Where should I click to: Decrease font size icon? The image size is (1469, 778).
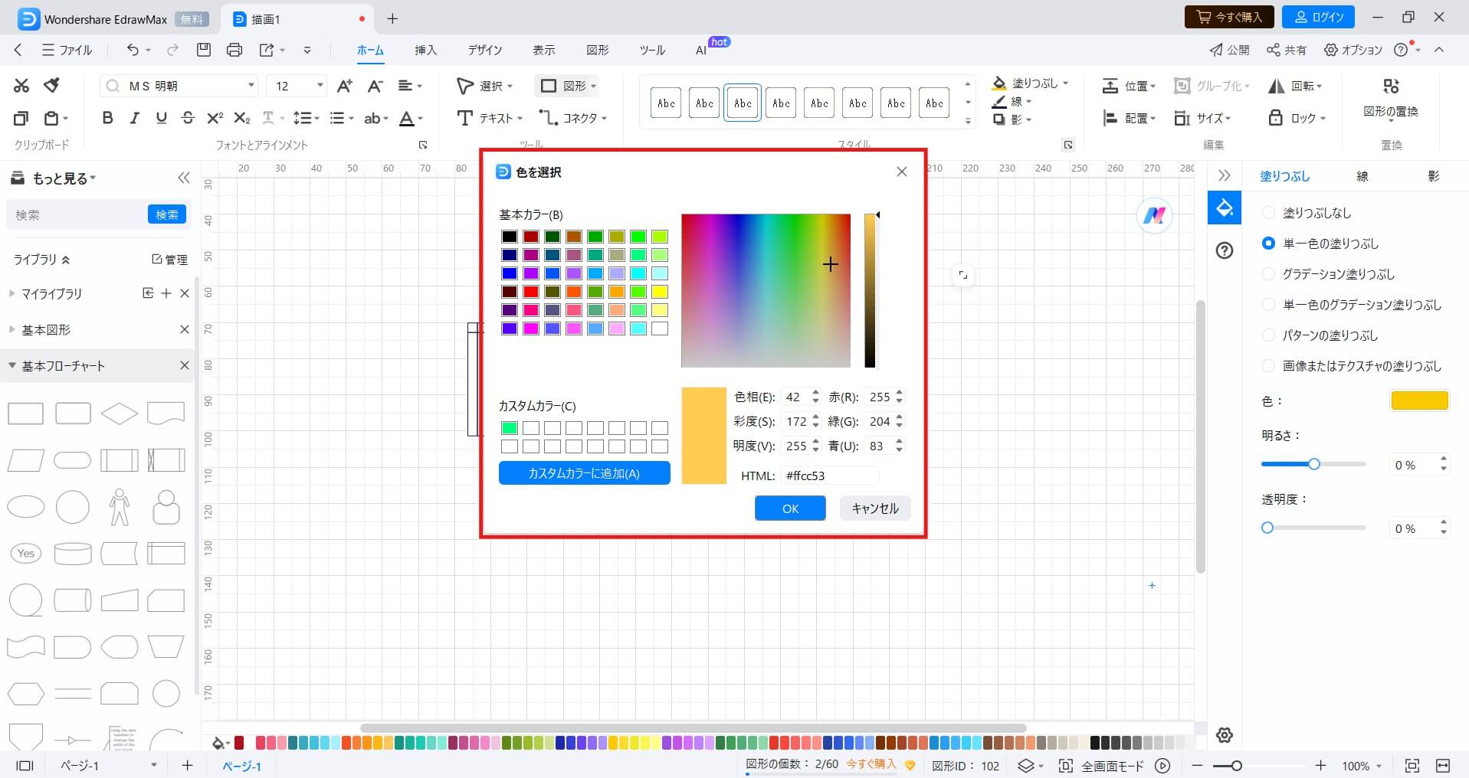(375, 86)
